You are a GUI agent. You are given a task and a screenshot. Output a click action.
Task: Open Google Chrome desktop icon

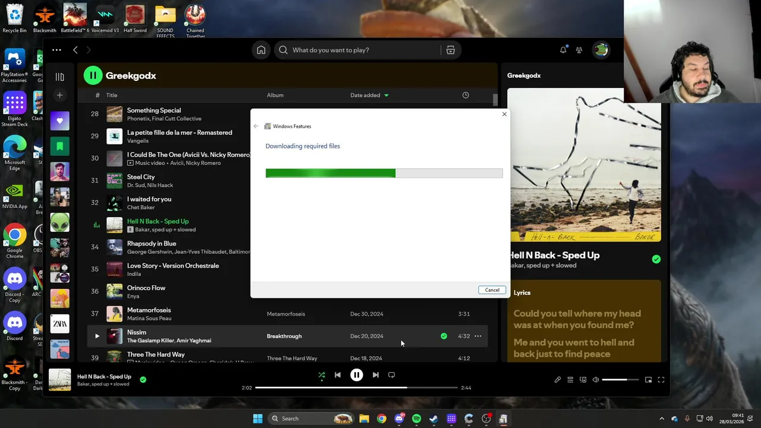click(14, 240)
